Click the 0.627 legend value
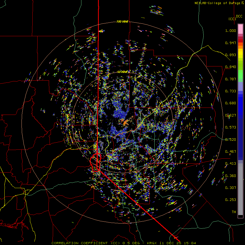245x245 pixels. tap(231, 115)
